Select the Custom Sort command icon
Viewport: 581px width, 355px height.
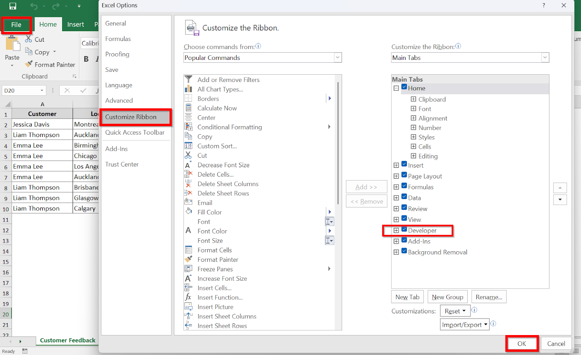coord(188,146)
